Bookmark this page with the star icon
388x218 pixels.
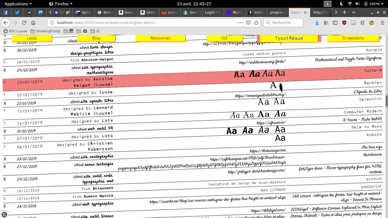[256, 23]
